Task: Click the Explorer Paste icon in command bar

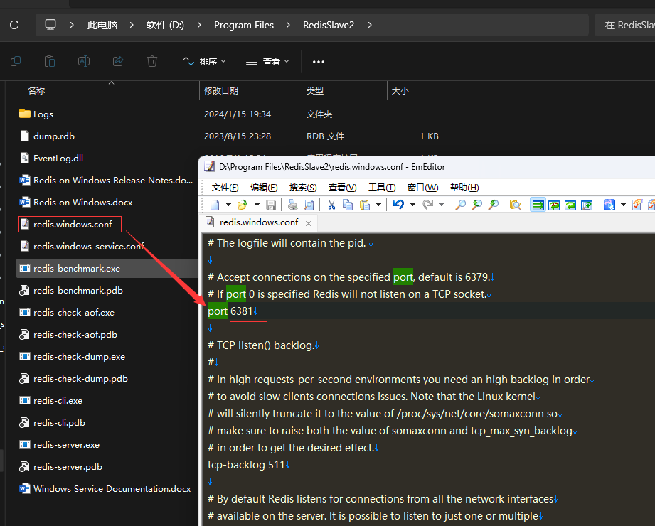Action: [50, 61]
